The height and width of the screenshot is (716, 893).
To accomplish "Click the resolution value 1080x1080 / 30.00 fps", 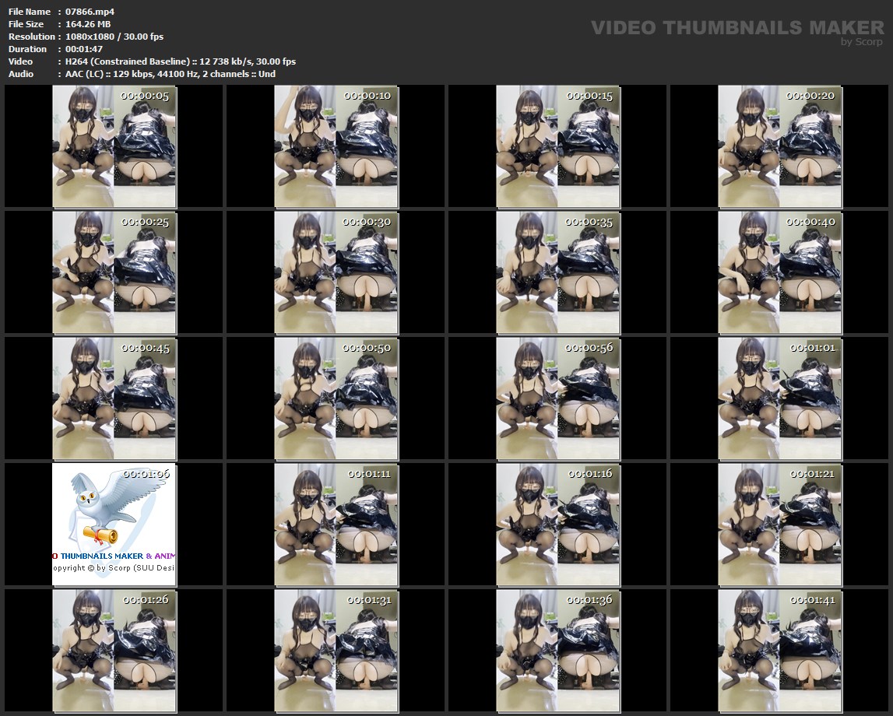I will tap(114, 37).
